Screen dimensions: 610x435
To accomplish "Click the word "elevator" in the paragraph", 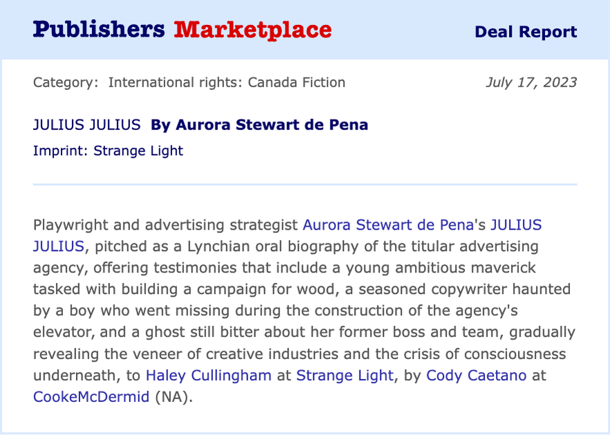I will (x=62, y=332).
